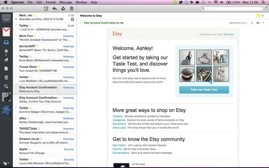
Task: Open the Edit menu
Action: point(39,2)
